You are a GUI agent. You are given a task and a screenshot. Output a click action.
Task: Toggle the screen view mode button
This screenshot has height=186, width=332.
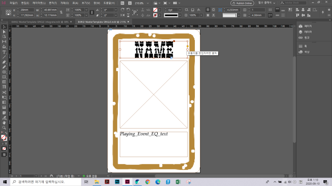4,155
